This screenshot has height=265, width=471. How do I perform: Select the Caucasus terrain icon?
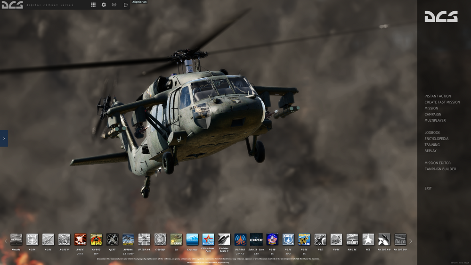[x=192, y=240]
